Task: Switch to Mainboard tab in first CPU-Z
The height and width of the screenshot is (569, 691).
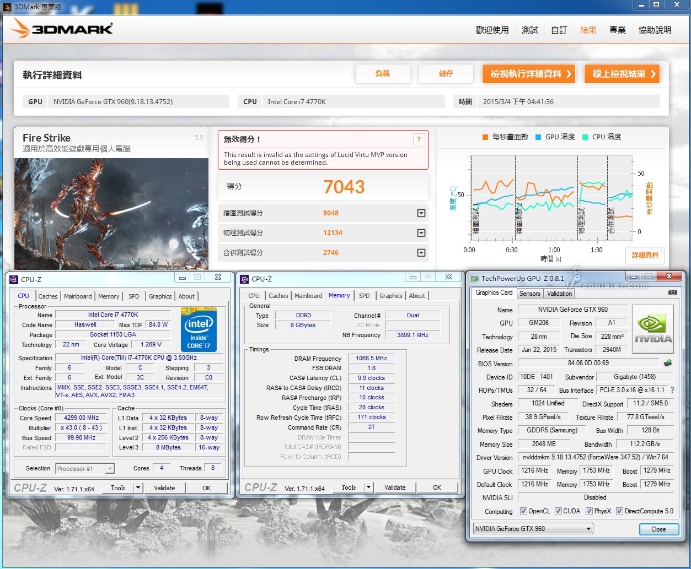Action: (78, 296)
